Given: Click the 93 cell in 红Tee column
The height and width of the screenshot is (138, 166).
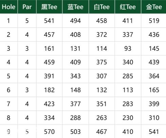Looking at the screenshot, I should [128, 48].
